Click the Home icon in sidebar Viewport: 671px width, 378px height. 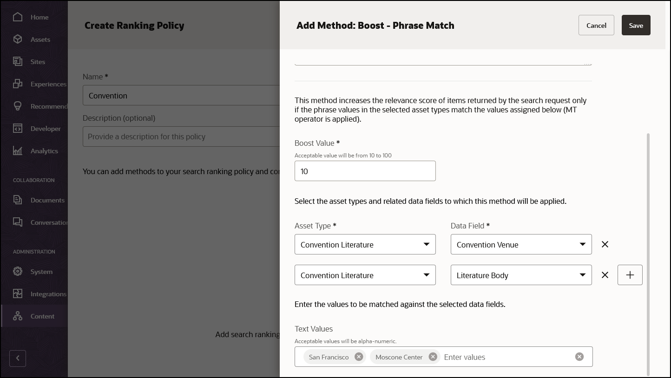(x=18, y=17)
